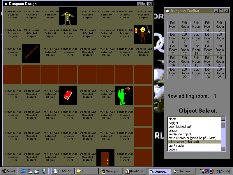This screenshot has width=233, height=175.
Task: Open Internet Explorer from the quick launch
Action: coord(23,171)
